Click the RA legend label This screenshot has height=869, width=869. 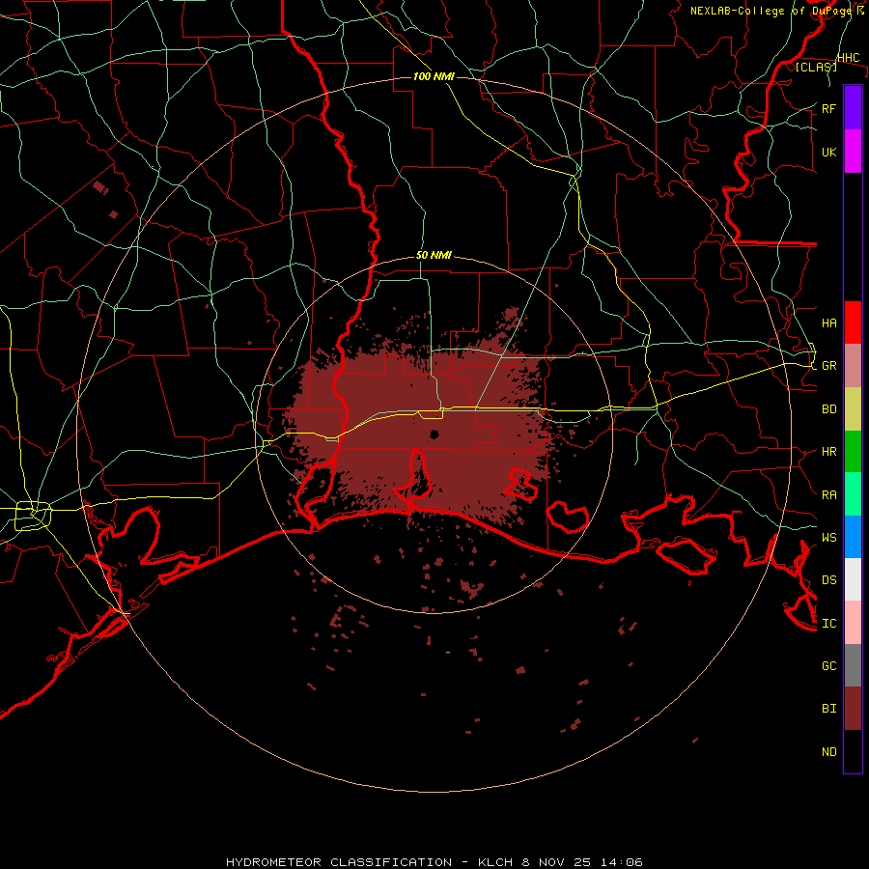coord(829,495)
